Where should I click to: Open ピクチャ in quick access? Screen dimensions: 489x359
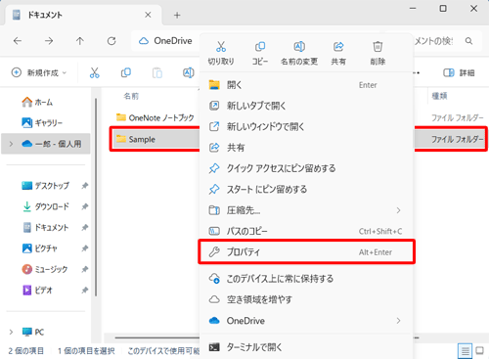click(x=39, y=248)
